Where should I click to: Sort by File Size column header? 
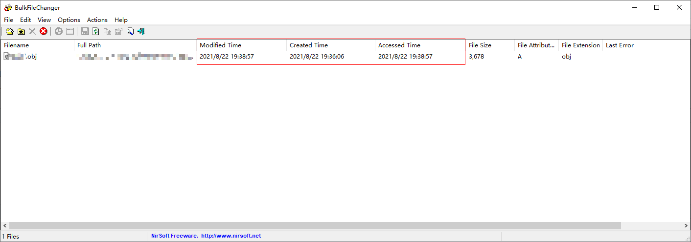(490, 45)
